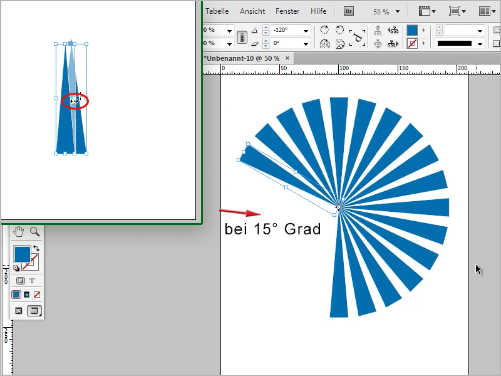
Task: Click blue fill swatch in control panel
Action: click(412, 30)
